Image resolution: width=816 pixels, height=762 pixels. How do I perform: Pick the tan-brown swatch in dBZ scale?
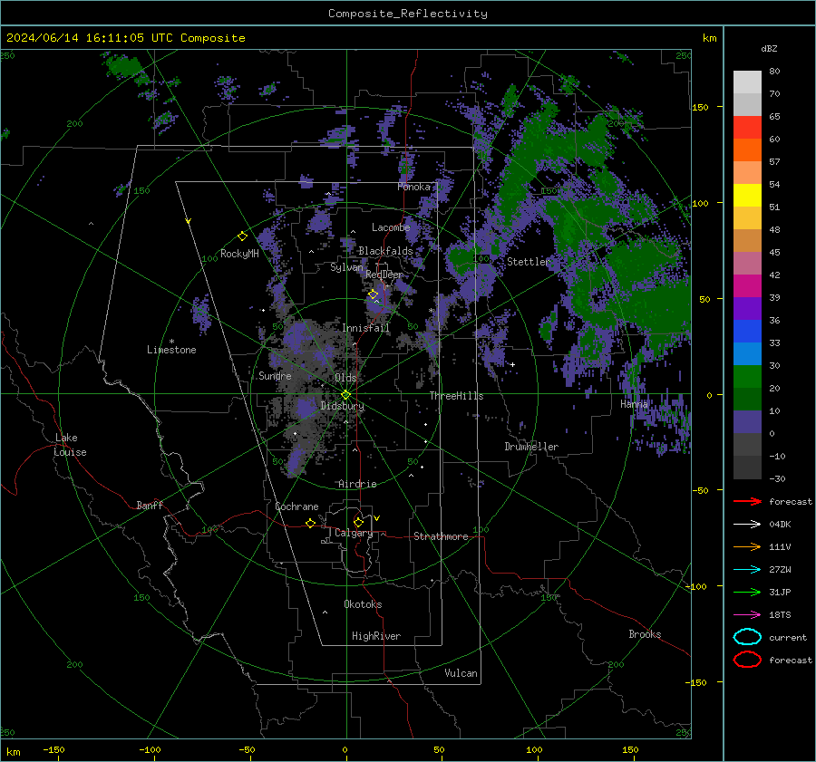click(x=747, y=240)
